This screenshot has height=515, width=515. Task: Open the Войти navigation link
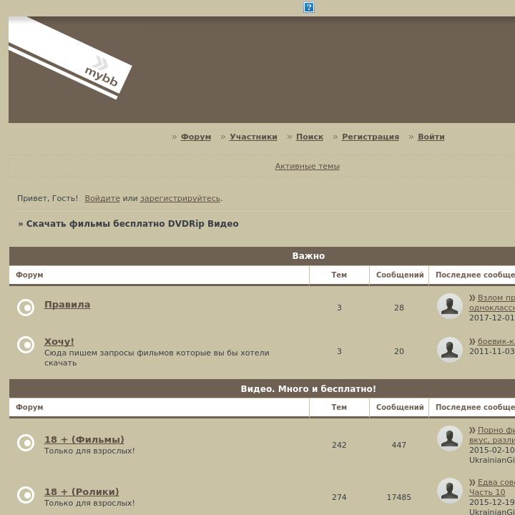[431, 137]
